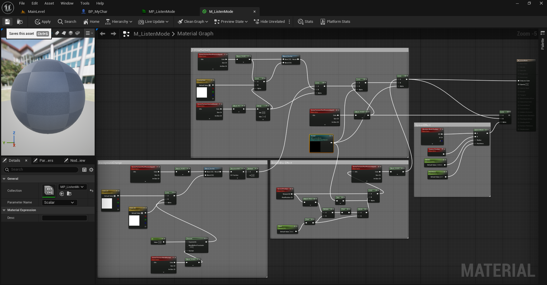Viewport: 547px width, 285px height.
Task: Switch preview mesh to plane
Action: [x=64, y=33]
